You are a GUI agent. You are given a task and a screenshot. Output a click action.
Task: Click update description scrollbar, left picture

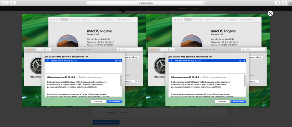click(121, 81)
